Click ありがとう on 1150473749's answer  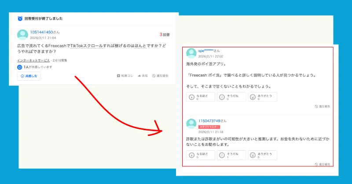[262, 155]
